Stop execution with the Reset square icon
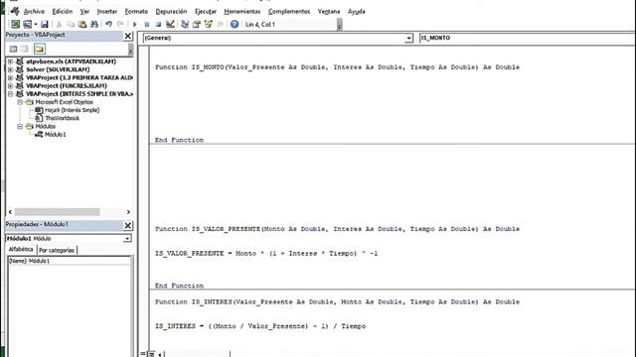Viewport: 636px width, 357px height. (158, 24)
